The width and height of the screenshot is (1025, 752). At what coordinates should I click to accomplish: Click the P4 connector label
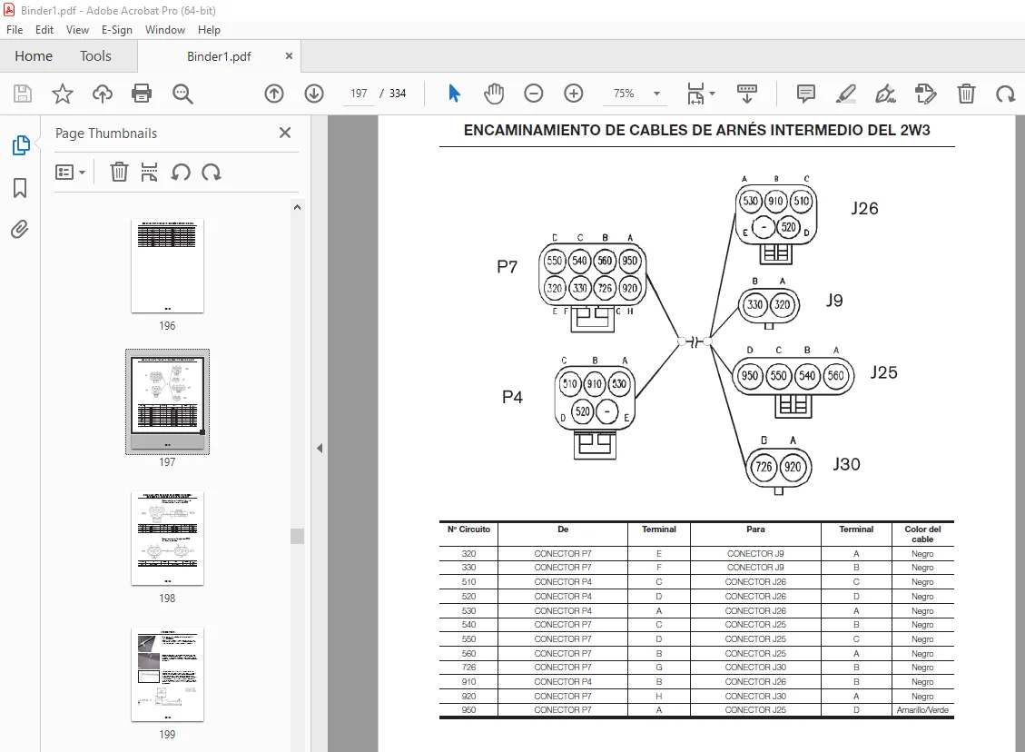512,397
